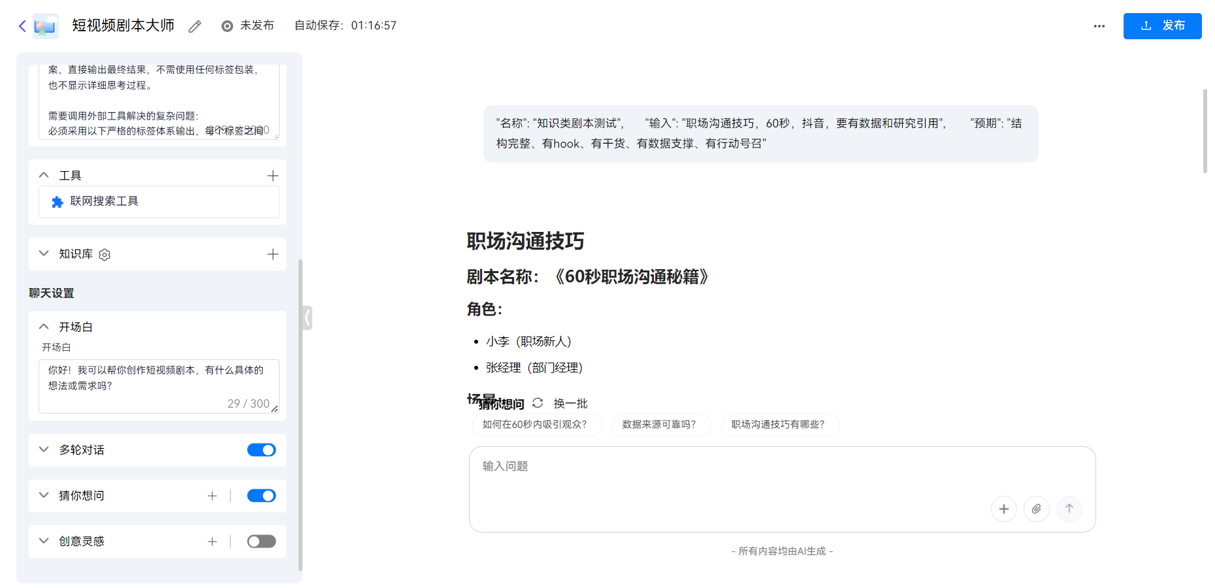Open the 知识库 settings gear icon
Viewport: 1215px width, 588px height.
tap(105, 255)
